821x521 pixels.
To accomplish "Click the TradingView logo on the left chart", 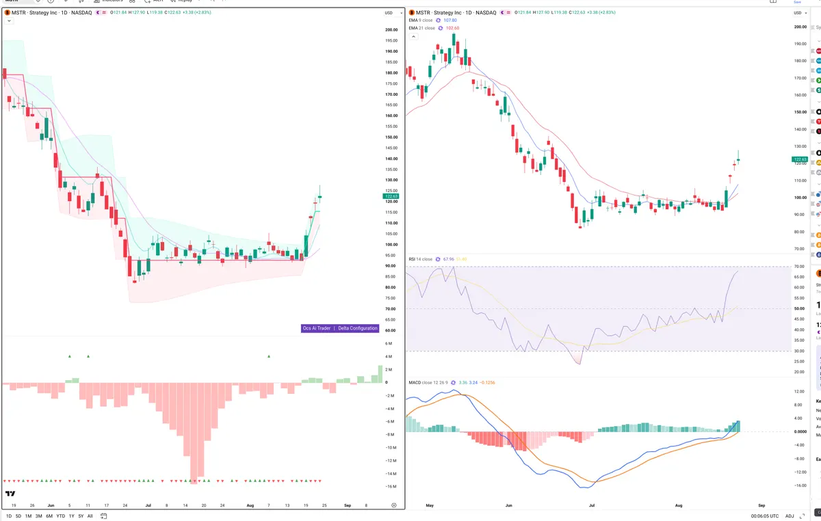I will [10, 493].
